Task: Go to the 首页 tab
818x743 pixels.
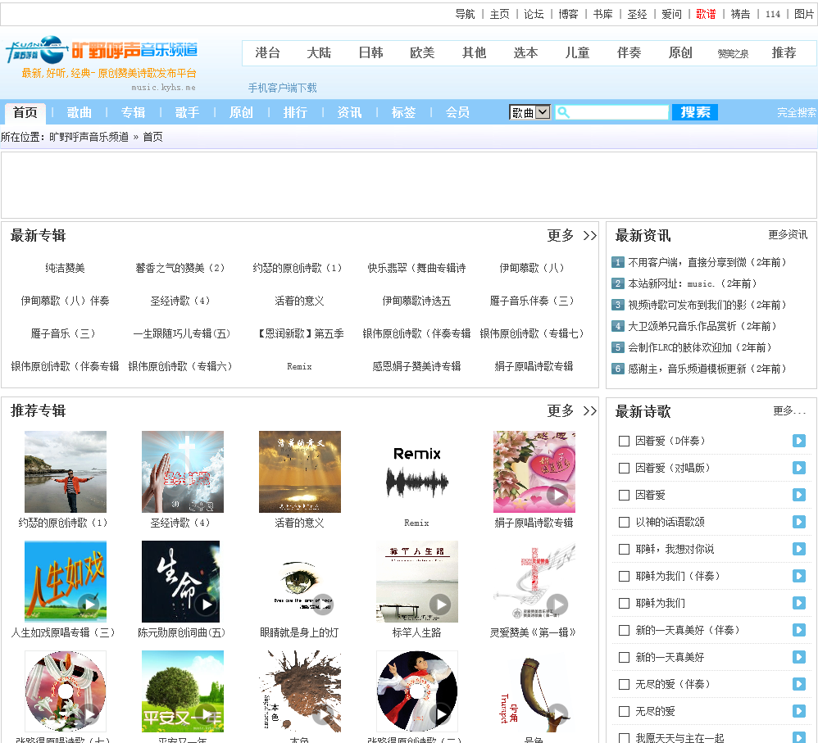Action: (x=25, y=112)
